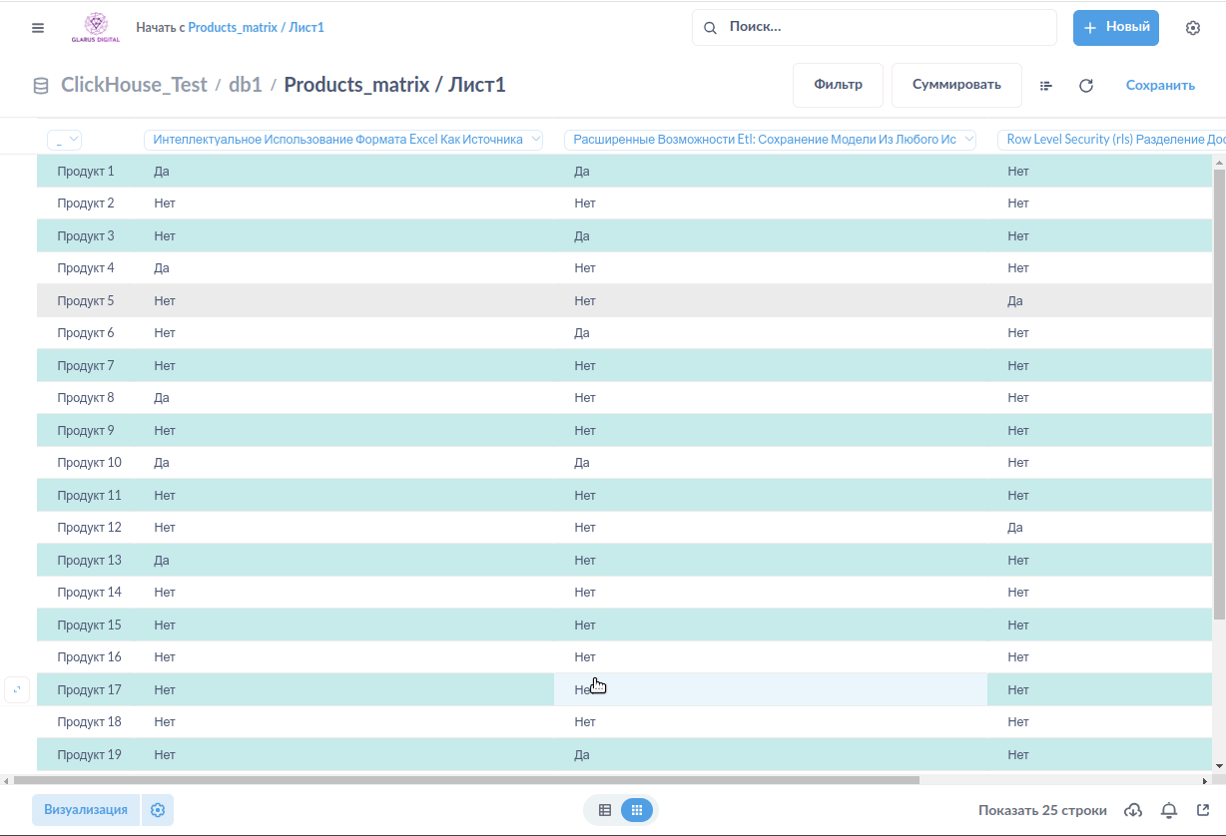
Task: Open visualization settings gear next to Визуализация
Action: coord(158,810)
